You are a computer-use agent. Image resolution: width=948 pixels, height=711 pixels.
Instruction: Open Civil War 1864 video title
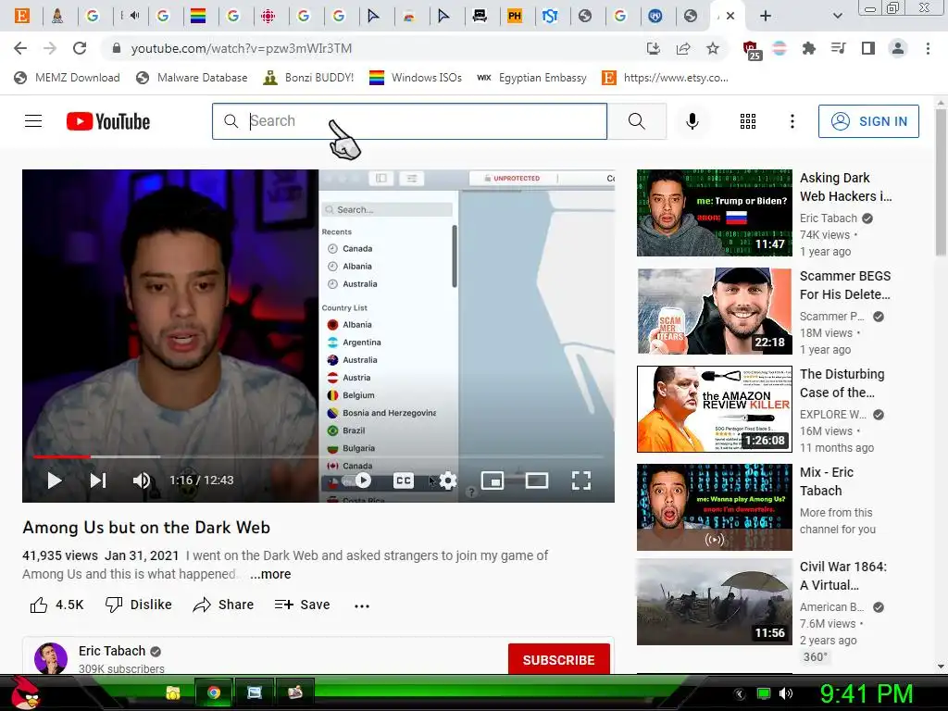(x=842, y=576)
